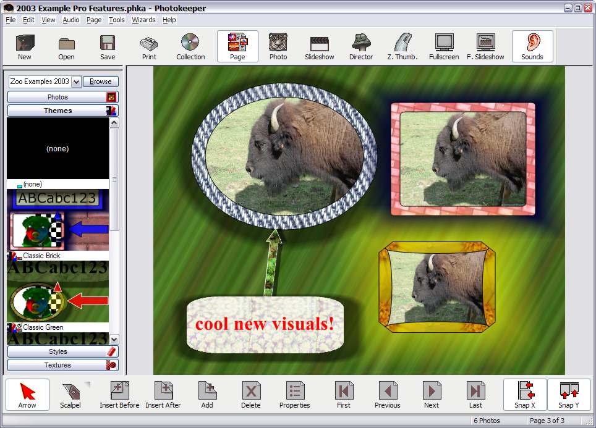Go to the Previous page
Viewport: 596px width, 428px height.
coord(387,395)
